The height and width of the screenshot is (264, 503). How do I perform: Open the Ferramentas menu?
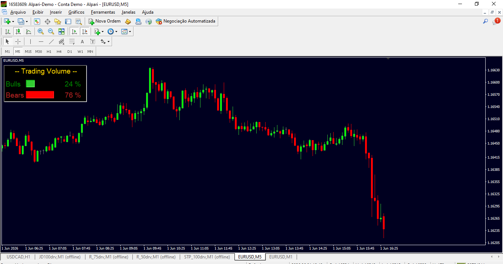(x=103, y=12)
